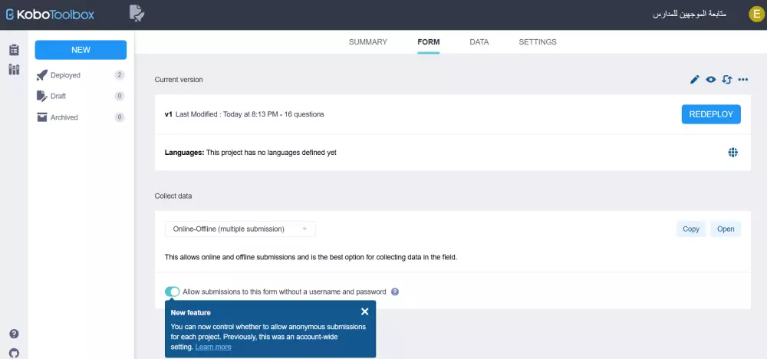Preview the form with the eye icon

711,80
